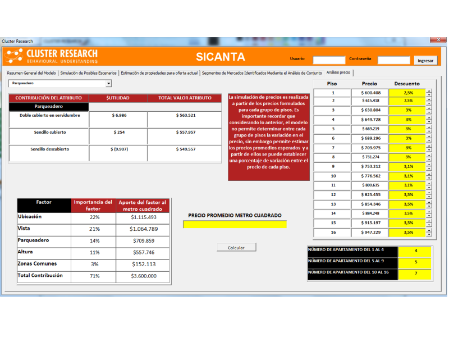This screenshot has height=337, width=449.
Task: Go to Segmentos de Mercados Identificados tab
Action: click(x=262, y=73)
